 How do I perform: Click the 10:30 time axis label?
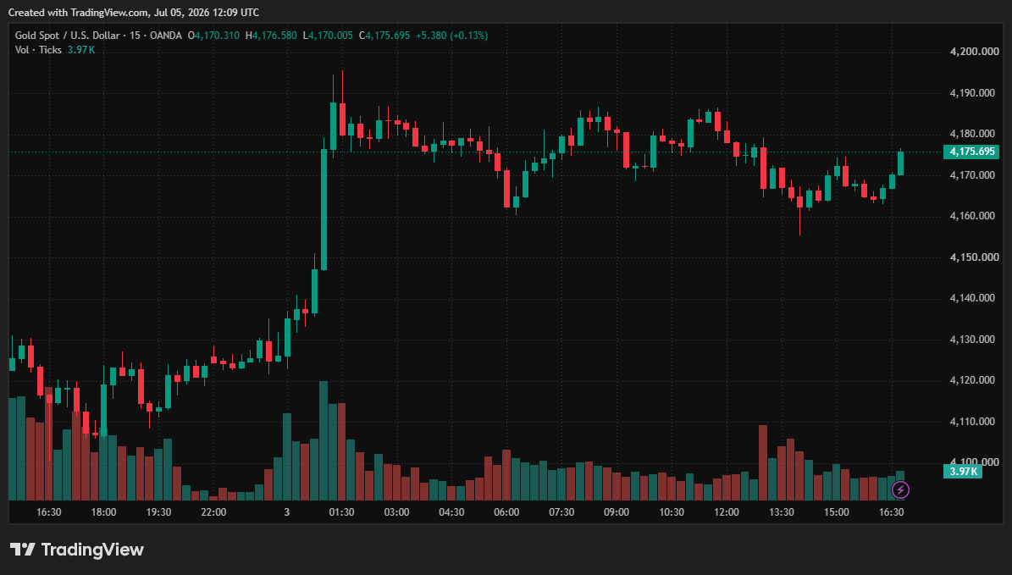pyautogui.click(x=672, y=512)
